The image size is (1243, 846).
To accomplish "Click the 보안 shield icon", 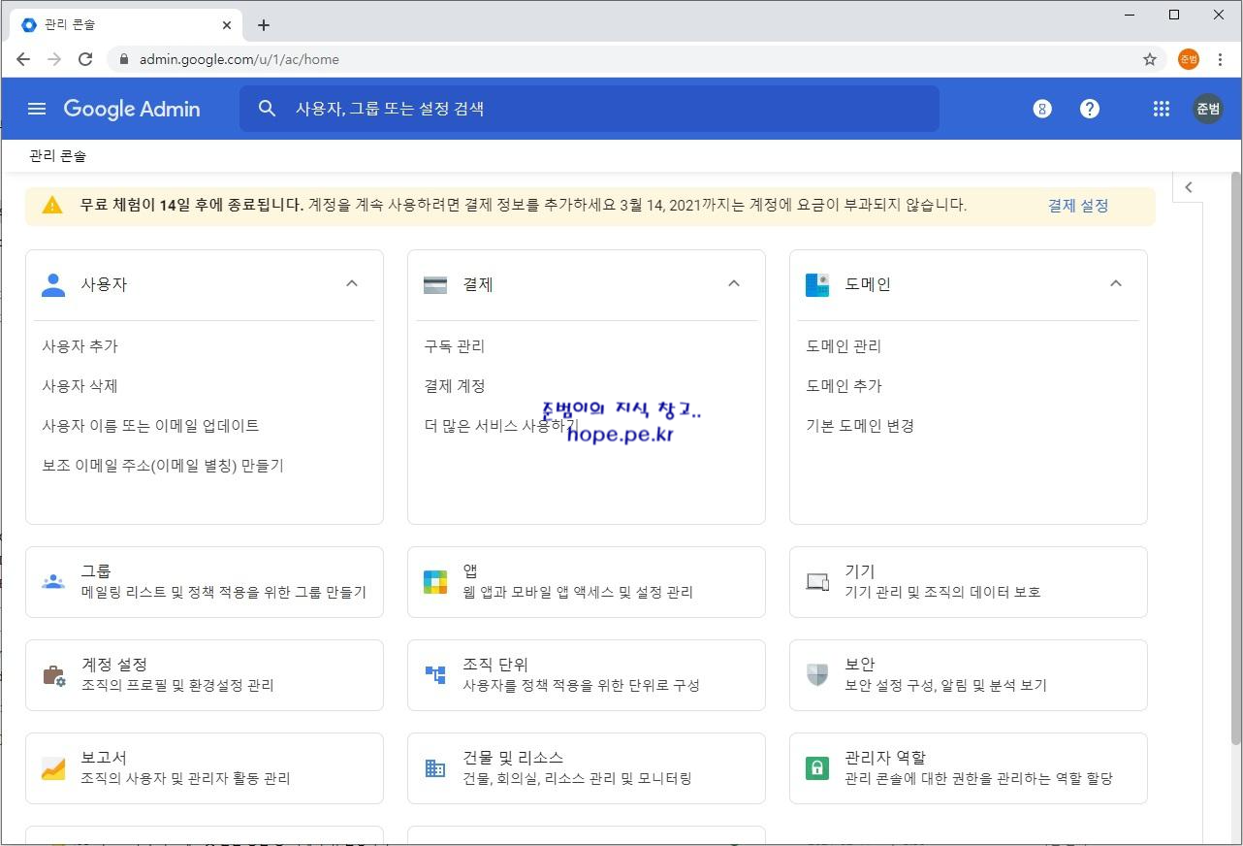I will (817, 675).
